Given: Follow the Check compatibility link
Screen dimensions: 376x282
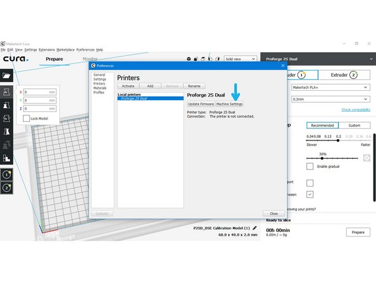Looking at the screenshot, I should (x=356, y=110).
